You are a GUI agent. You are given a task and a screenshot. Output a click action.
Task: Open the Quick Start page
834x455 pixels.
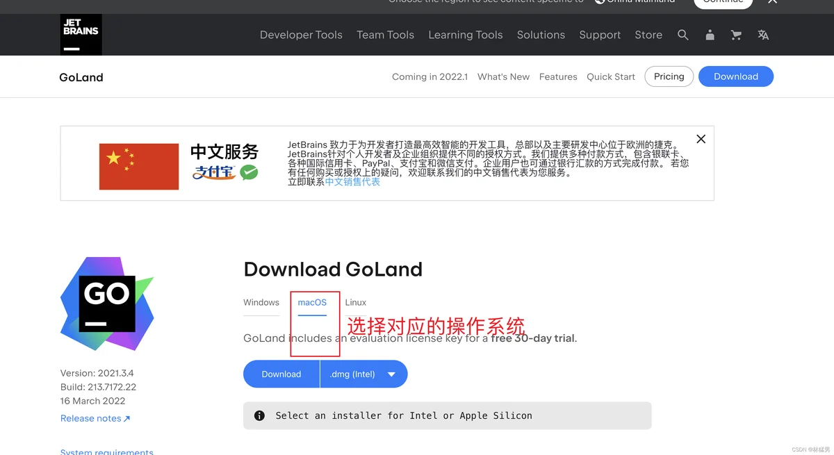[x=611, y=76]
